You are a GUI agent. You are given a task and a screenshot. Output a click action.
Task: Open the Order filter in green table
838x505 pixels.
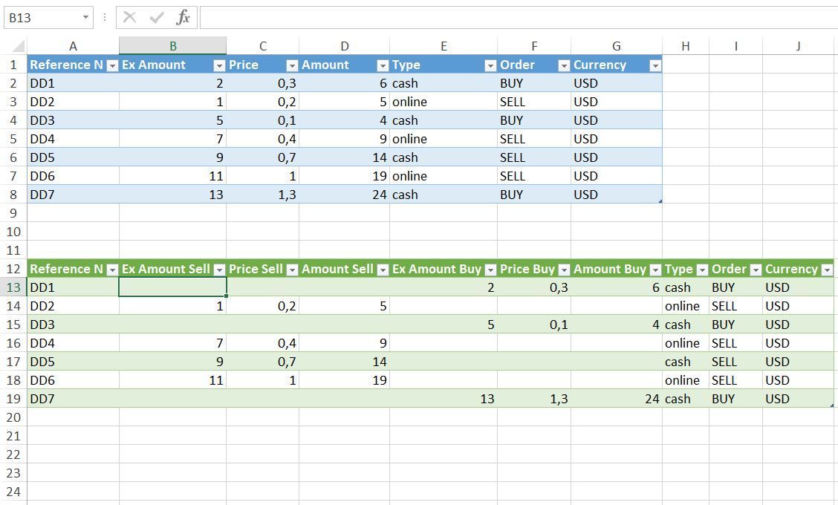756,270
